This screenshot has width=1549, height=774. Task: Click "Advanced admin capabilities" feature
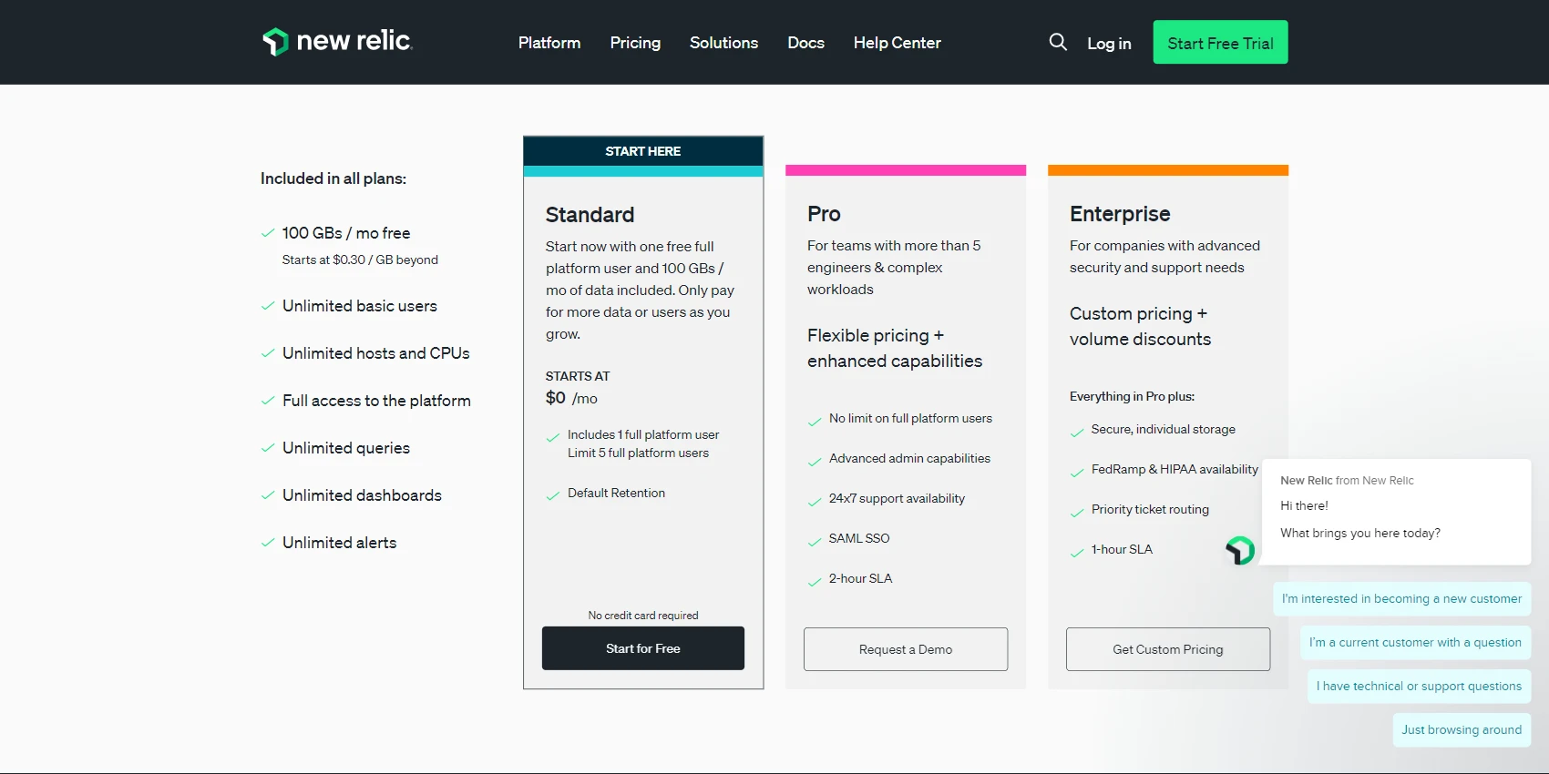(909, 459)
